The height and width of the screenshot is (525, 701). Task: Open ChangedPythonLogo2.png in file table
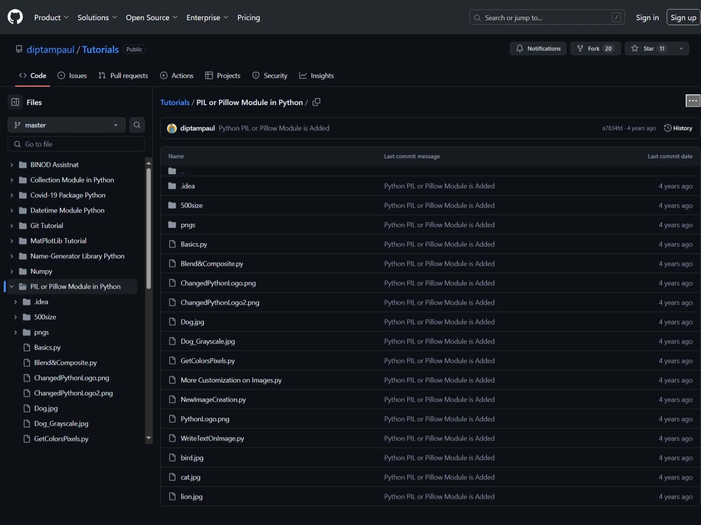220,302
